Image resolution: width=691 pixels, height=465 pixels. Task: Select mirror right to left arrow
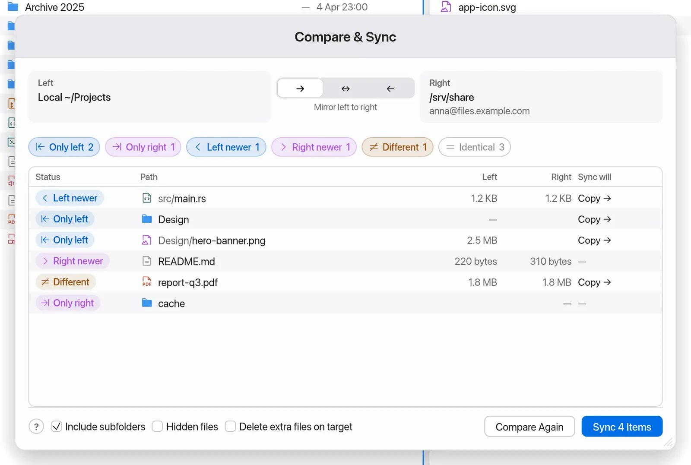[x=390, y=89]
